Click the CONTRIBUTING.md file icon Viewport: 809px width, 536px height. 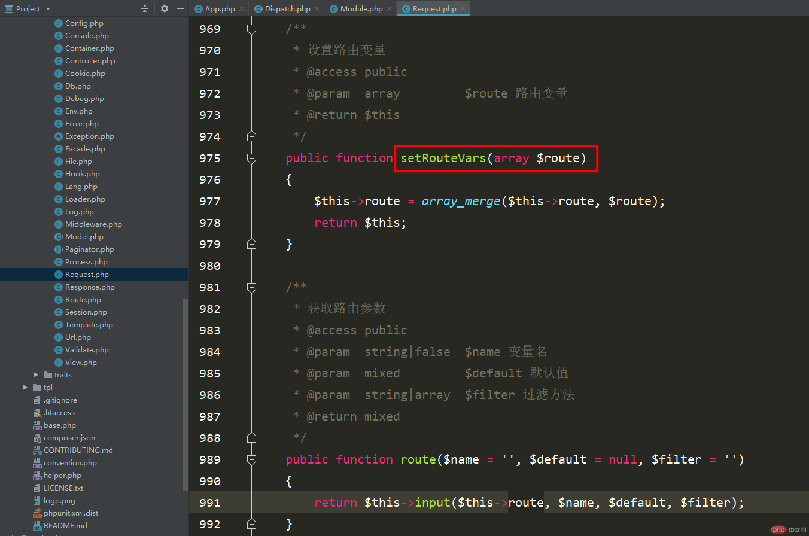click(37, 450)
